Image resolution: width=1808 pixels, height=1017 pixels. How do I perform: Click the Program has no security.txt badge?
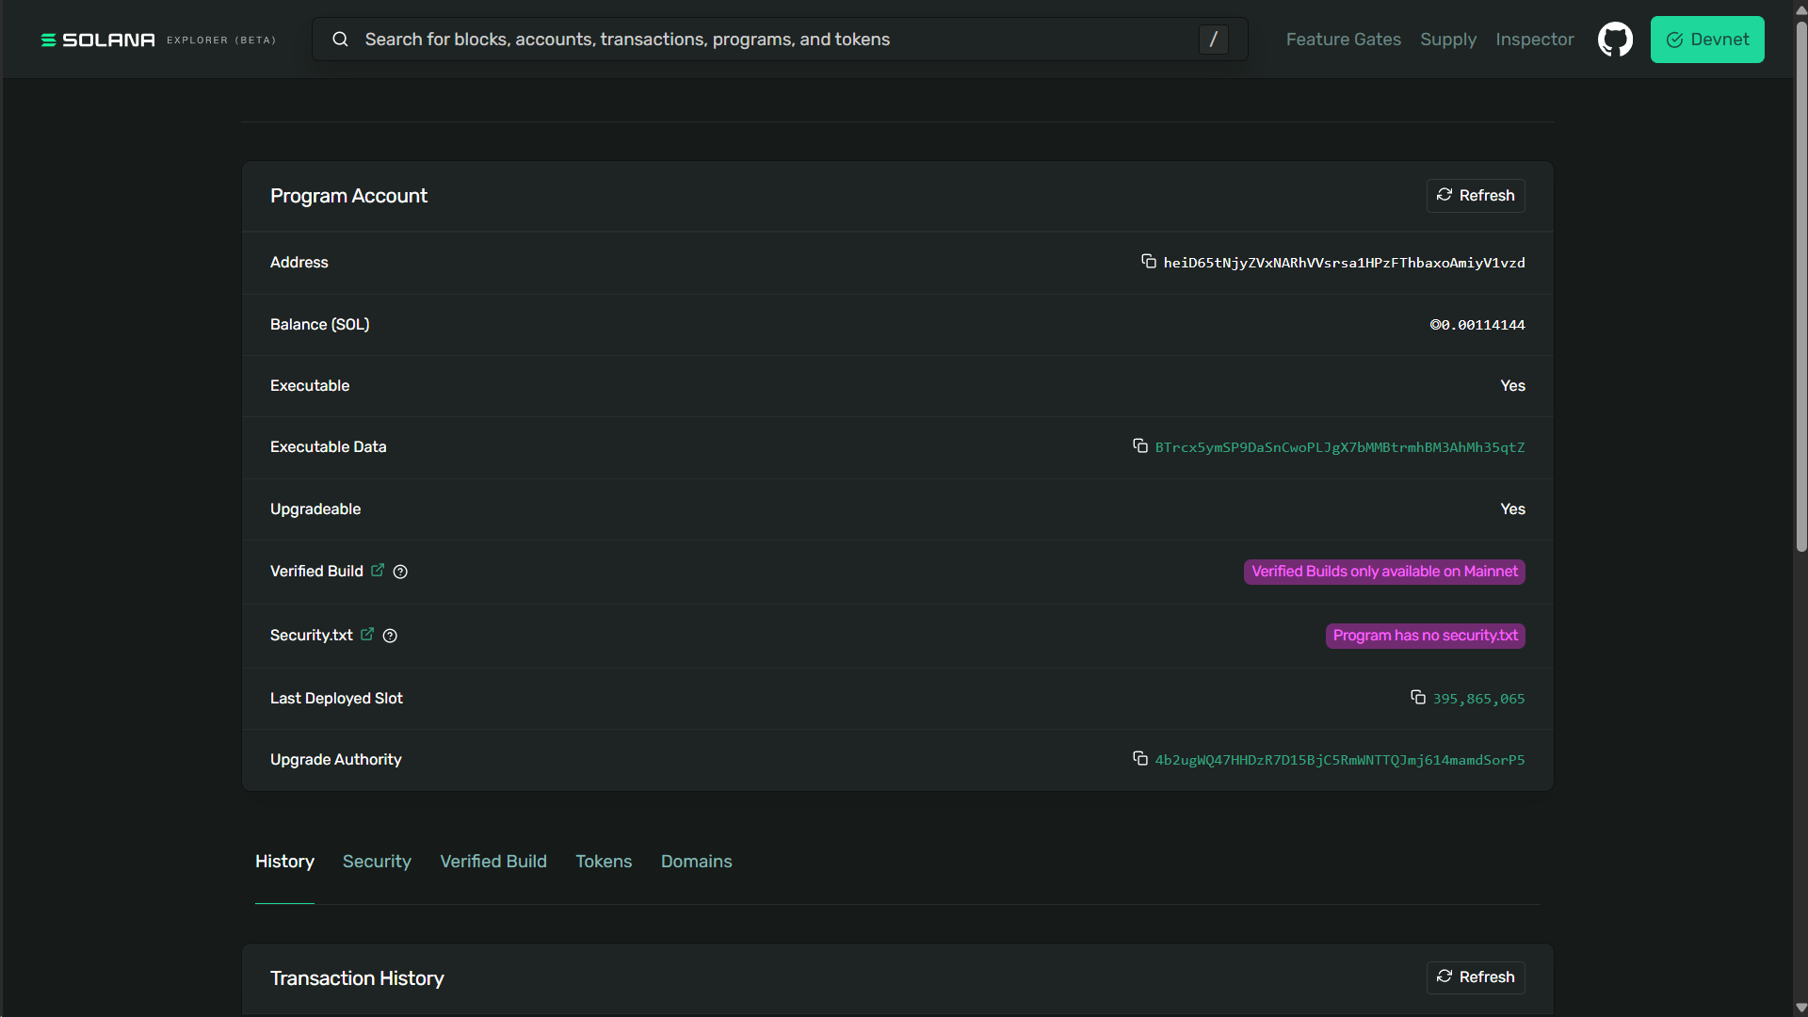click(1425, 636)
